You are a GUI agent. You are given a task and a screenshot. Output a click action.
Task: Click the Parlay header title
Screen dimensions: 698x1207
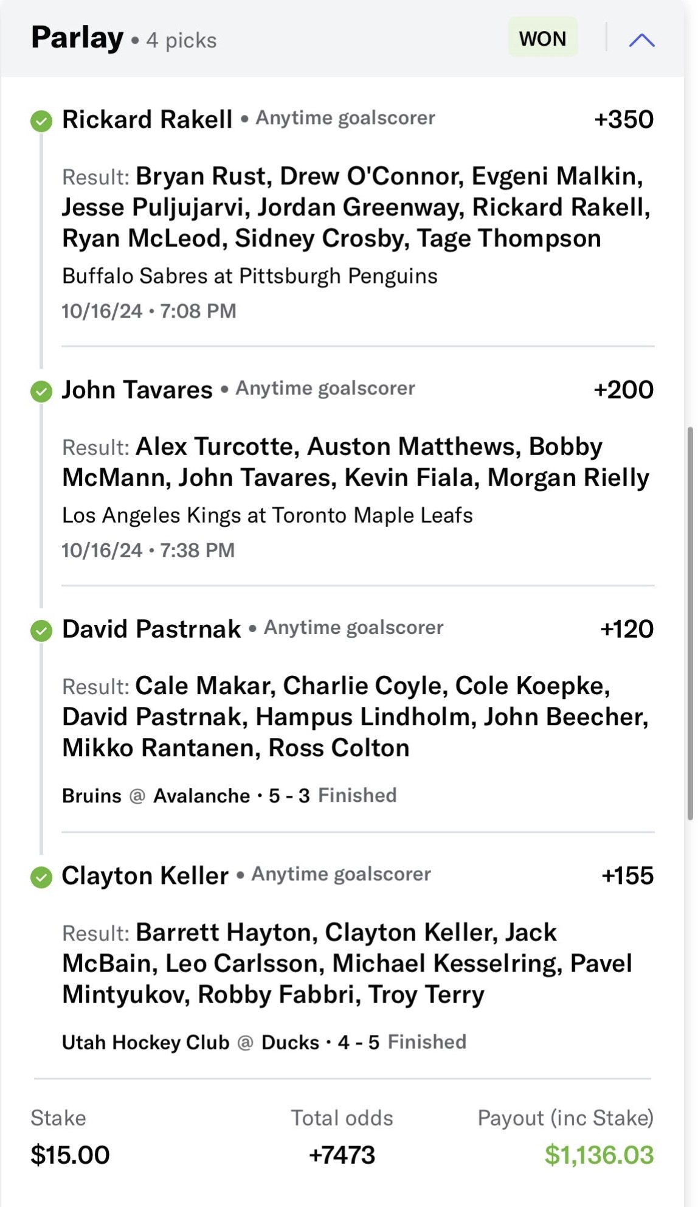[x=77, y=38]
